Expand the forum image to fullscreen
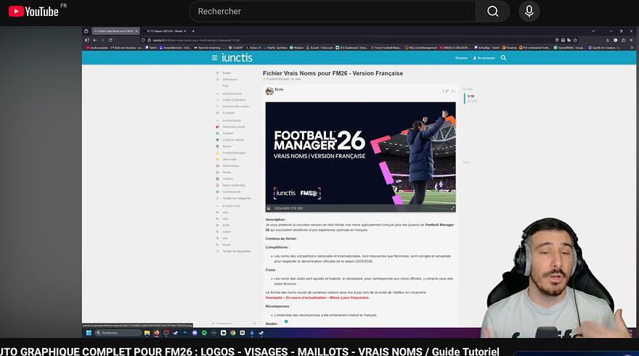 point(452,208)
